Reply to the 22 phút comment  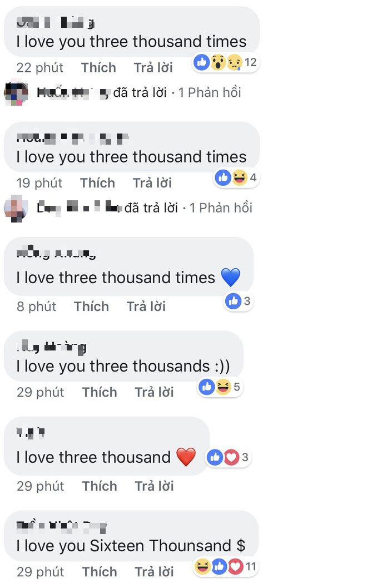(x=153, y=68)
